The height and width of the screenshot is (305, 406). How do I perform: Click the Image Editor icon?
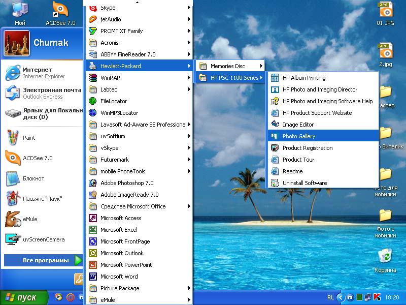click(x=275, y=125)
